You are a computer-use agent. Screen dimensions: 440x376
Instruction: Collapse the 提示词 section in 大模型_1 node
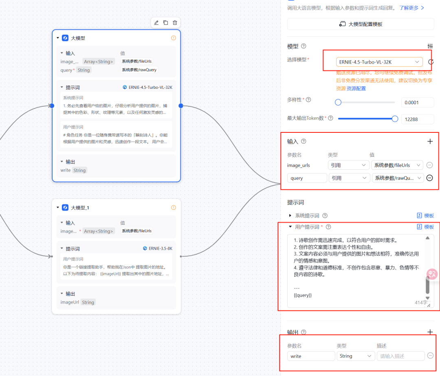62,248
